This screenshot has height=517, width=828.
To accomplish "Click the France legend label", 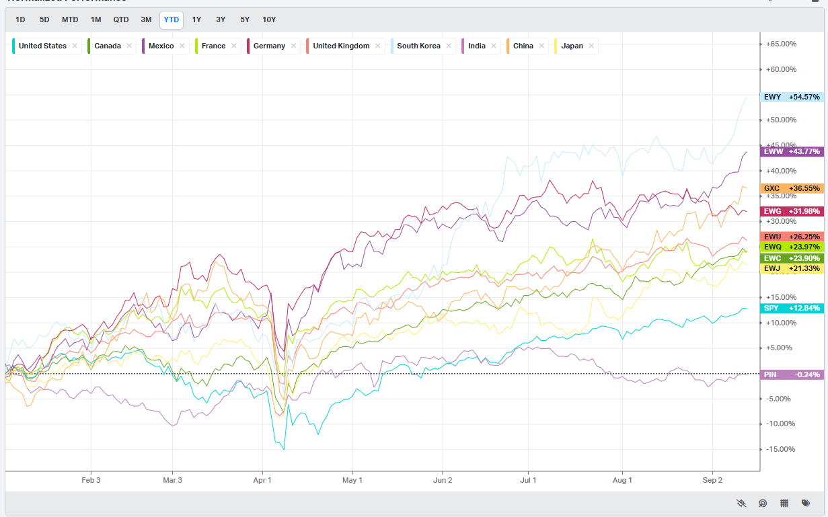I will 213,46.
